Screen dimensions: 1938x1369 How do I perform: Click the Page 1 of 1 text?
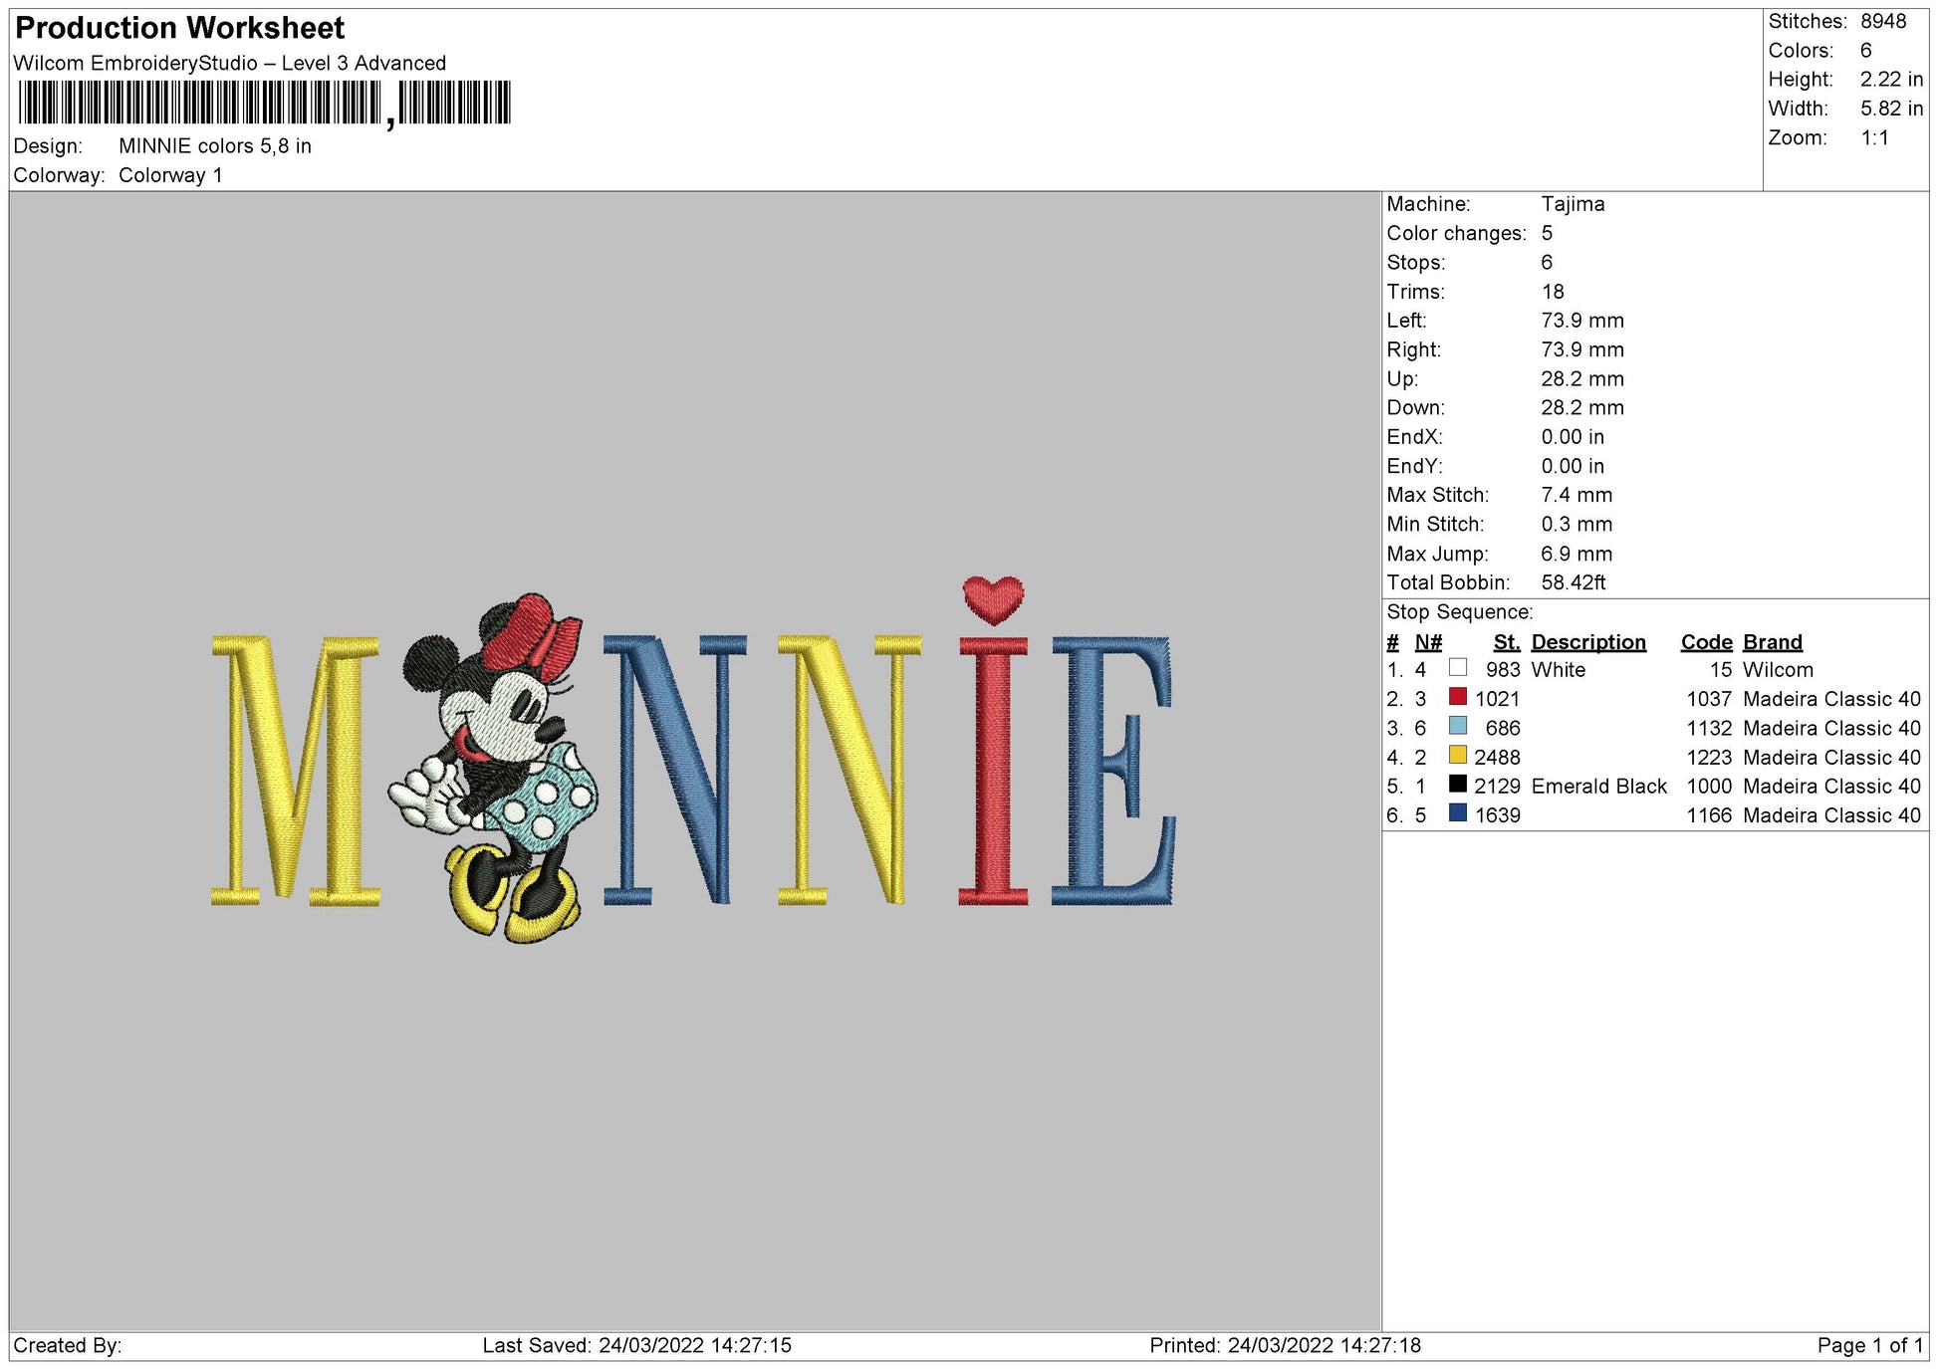pyautogui.click(x=1869, y=1345)
